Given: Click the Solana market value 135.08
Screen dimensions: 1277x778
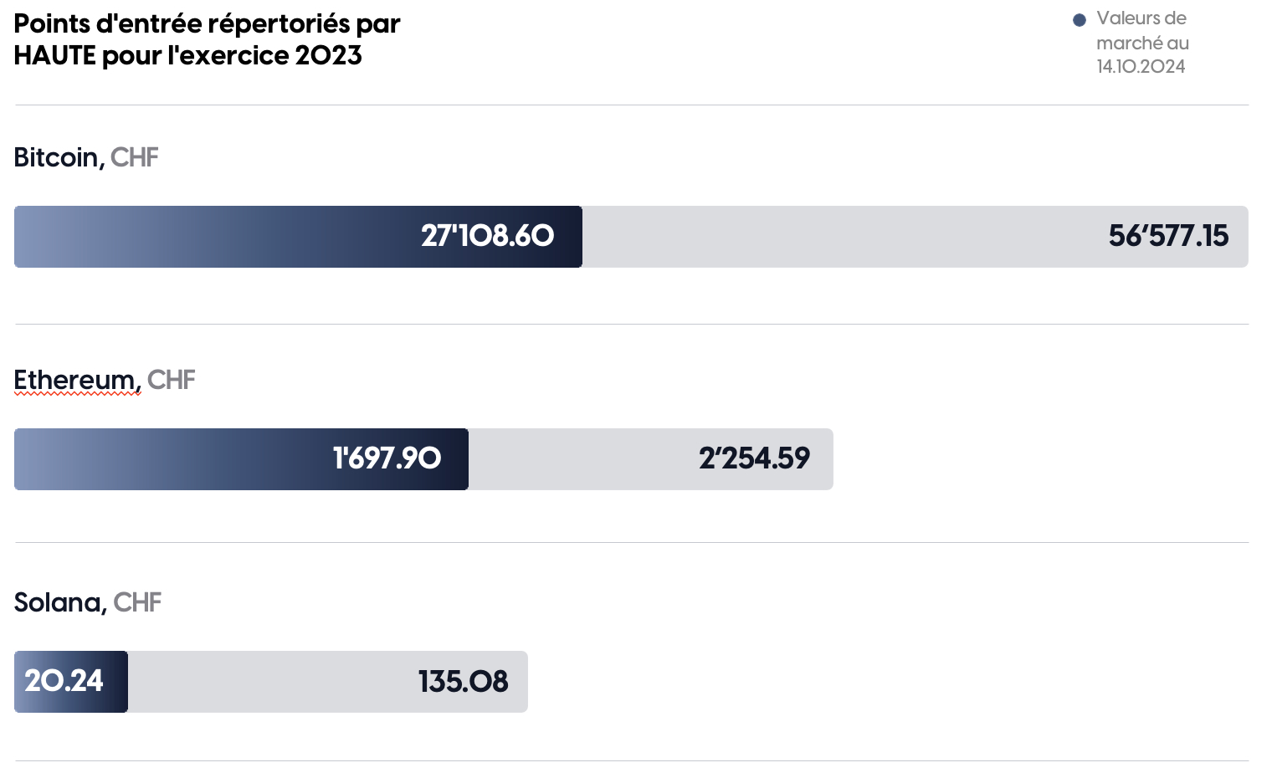Looking at the screenshot, I should click(463, 682).
